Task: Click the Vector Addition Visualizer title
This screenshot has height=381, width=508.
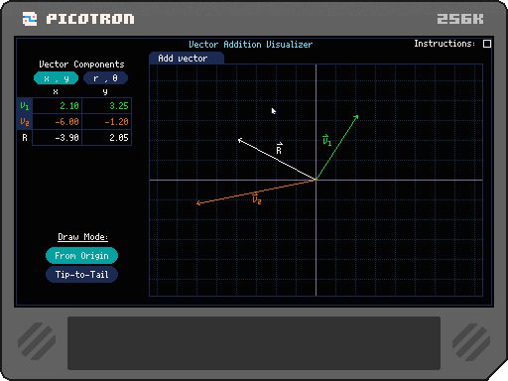Action: pyautogui.click(x=250, y=45)
